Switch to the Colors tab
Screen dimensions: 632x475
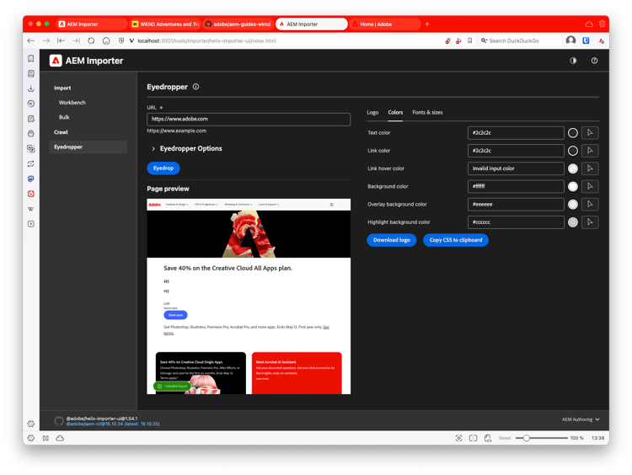point(395,112)
